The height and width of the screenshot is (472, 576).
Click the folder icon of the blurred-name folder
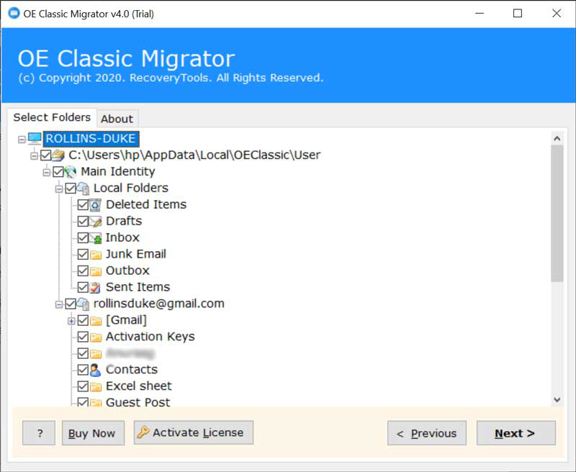pyautogui.click(x=96, y=354)
